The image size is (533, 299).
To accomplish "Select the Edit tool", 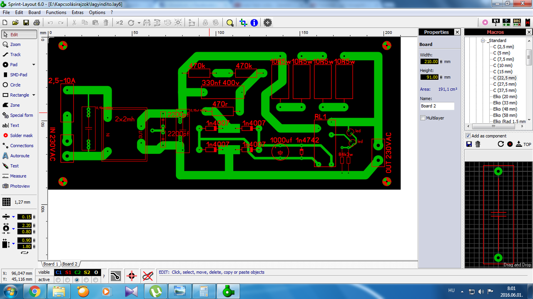I will tap(19, 35).
